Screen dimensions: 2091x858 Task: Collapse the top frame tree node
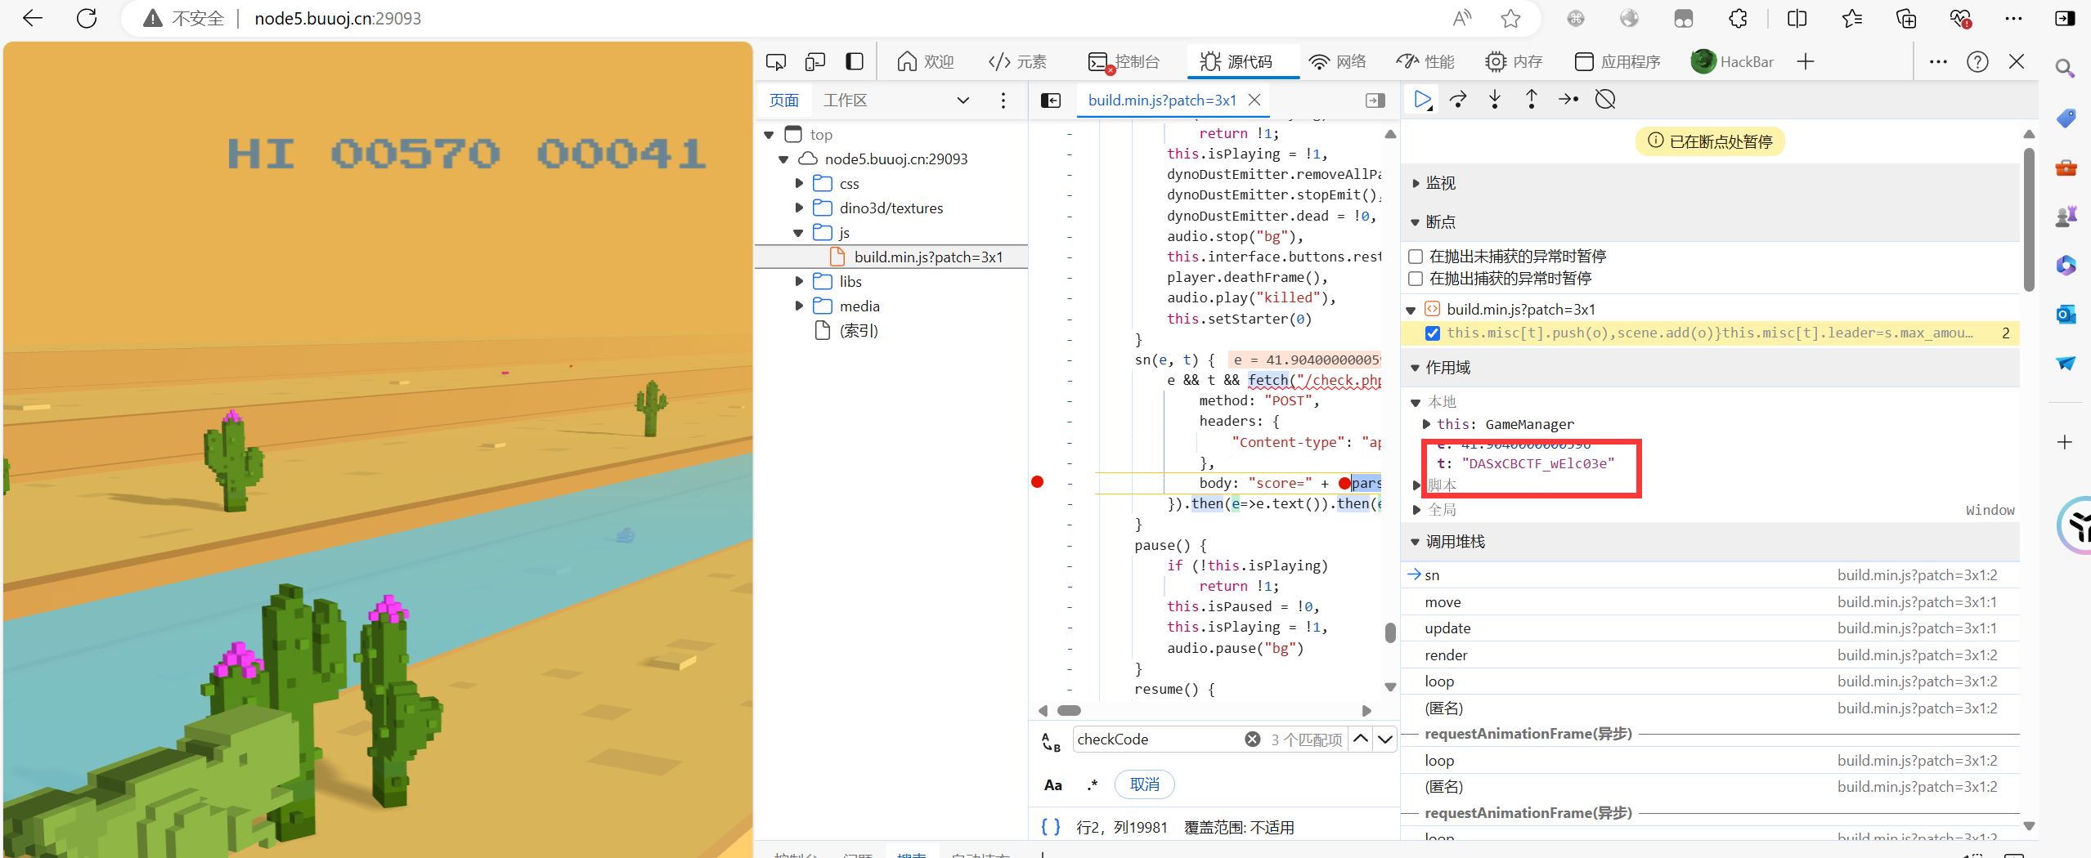[x=769, y=134]
